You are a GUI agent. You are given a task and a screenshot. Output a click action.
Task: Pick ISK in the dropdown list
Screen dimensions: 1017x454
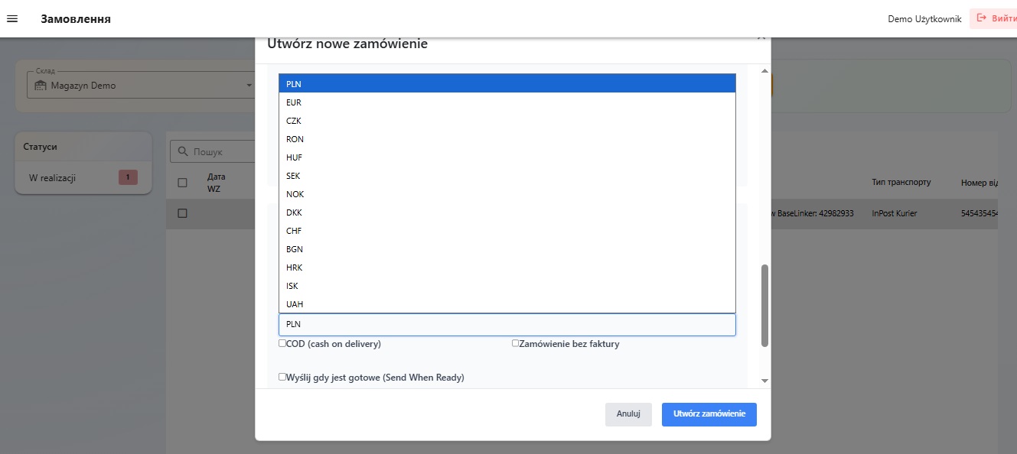coord(507,285)
